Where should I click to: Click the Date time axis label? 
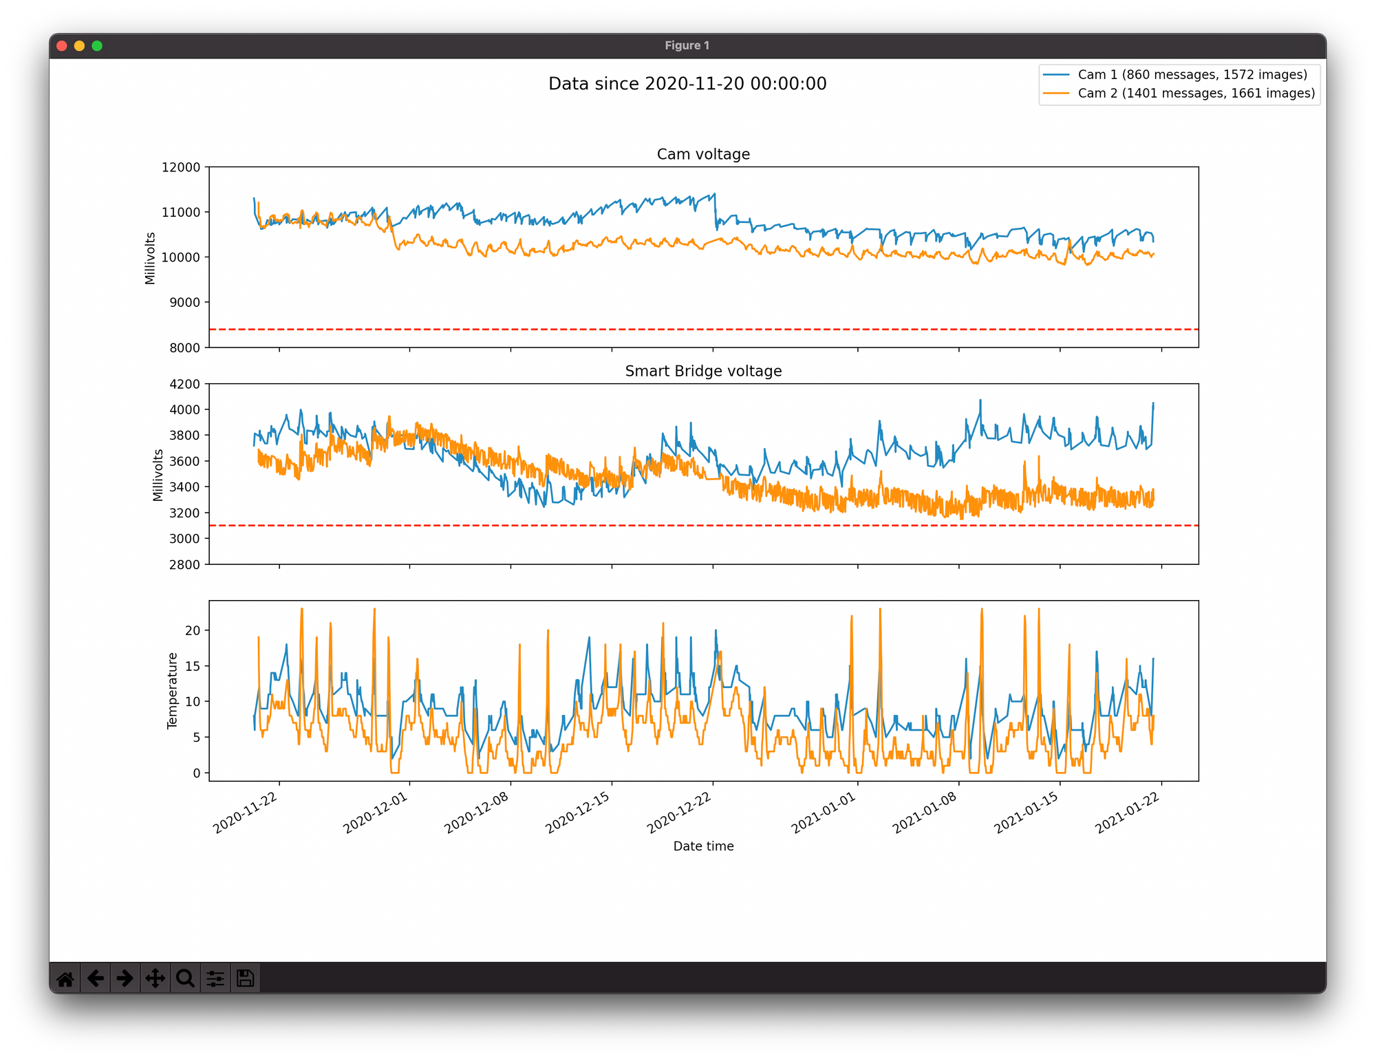pyautogui.click(x=704, y=846)
